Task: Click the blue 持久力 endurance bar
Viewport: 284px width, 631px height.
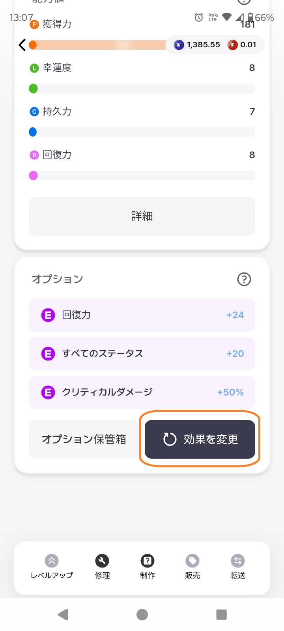Action: tap(142, 132)
